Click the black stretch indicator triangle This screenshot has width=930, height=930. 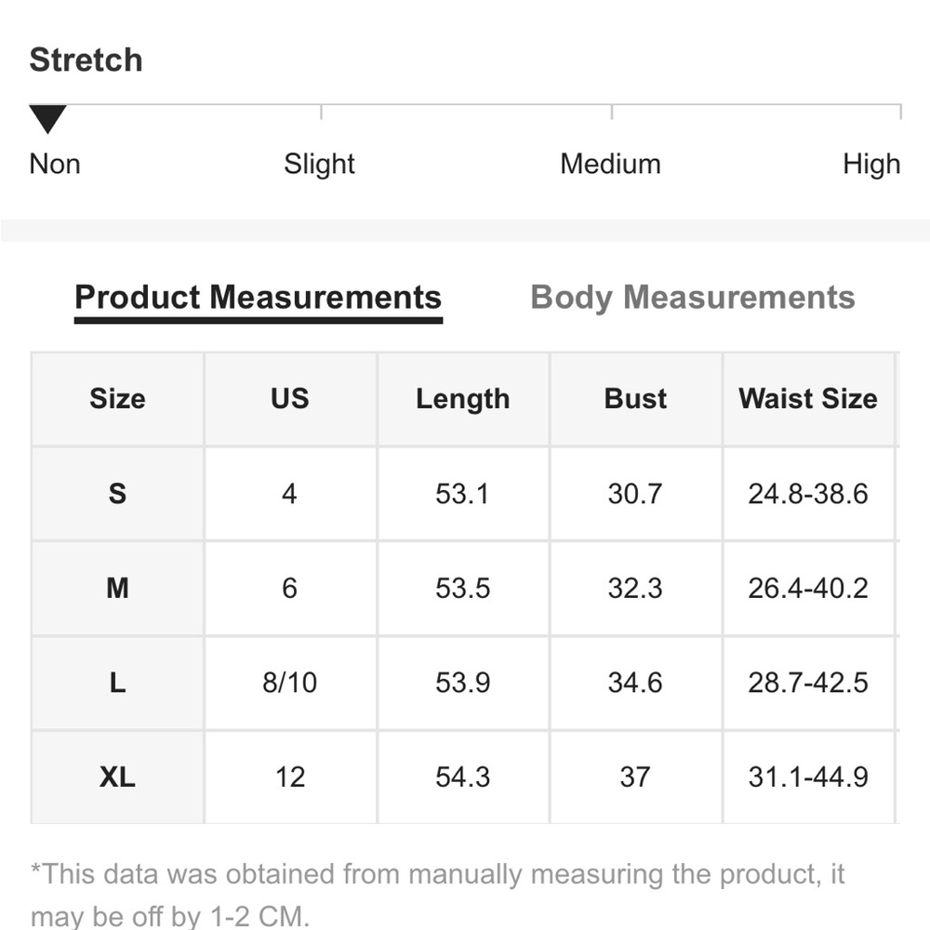47,119
